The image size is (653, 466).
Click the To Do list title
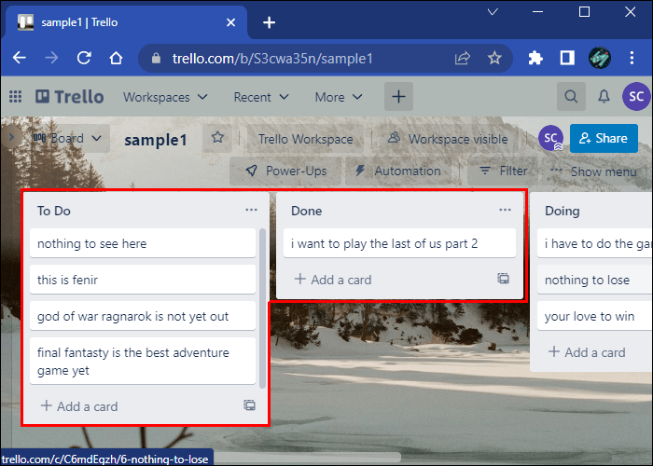54,211
